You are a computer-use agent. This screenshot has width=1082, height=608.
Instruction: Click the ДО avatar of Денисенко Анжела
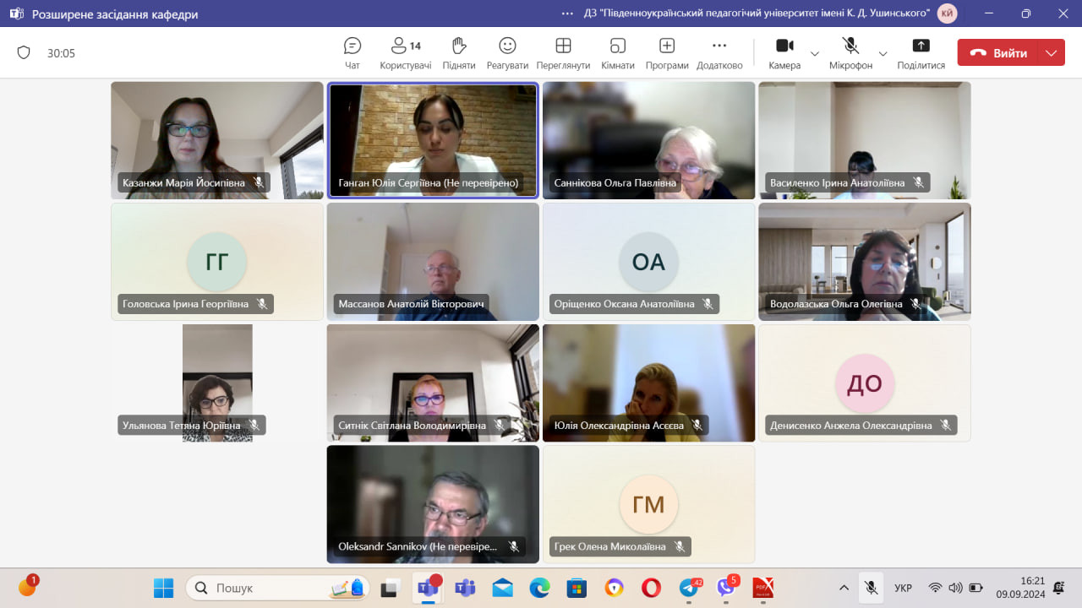click(865, 383)
